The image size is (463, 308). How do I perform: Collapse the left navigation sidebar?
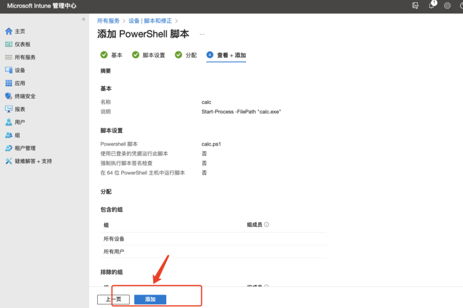pyautogui.click(x=84, y=19)
